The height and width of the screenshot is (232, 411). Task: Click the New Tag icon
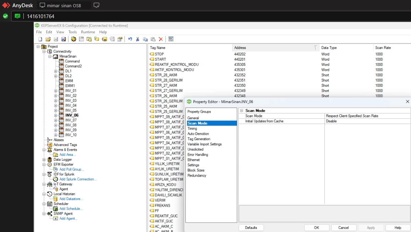point(97,39)
